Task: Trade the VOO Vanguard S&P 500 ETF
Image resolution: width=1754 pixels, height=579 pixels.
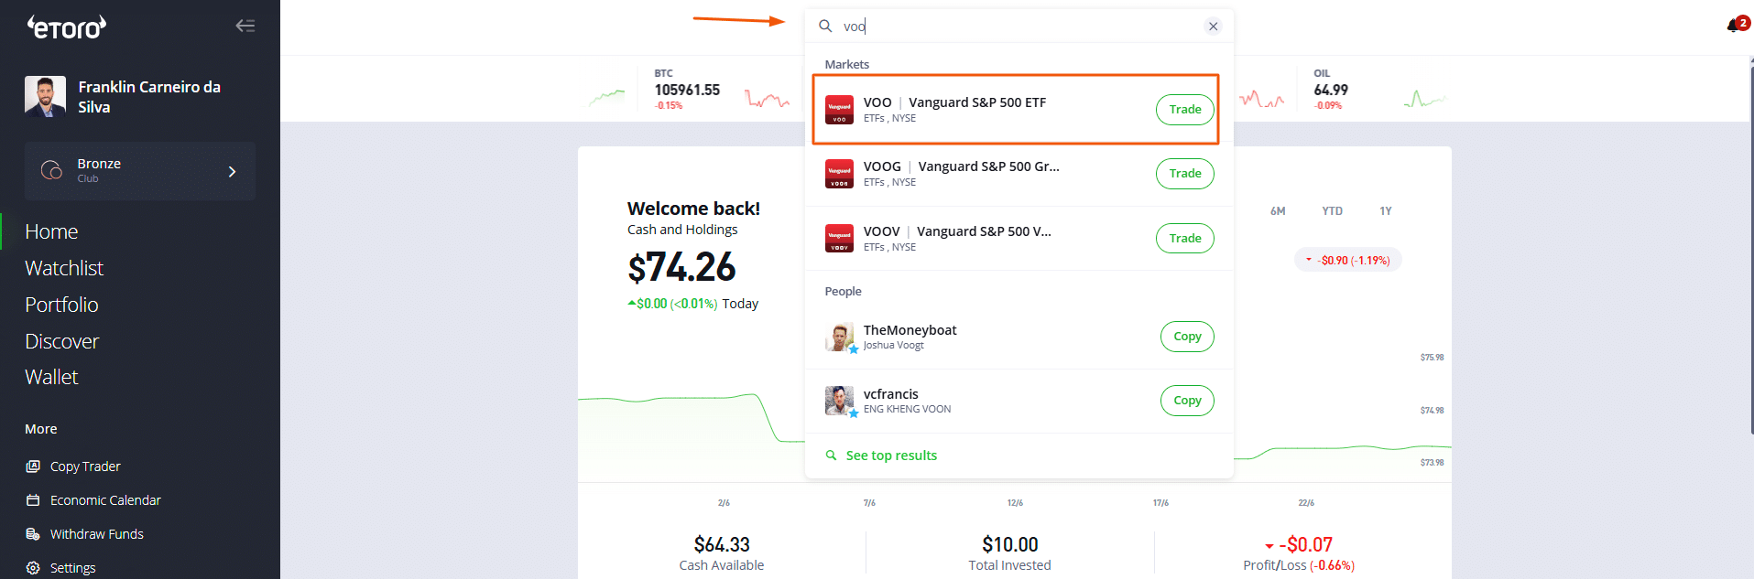Action: (1184, 110)
